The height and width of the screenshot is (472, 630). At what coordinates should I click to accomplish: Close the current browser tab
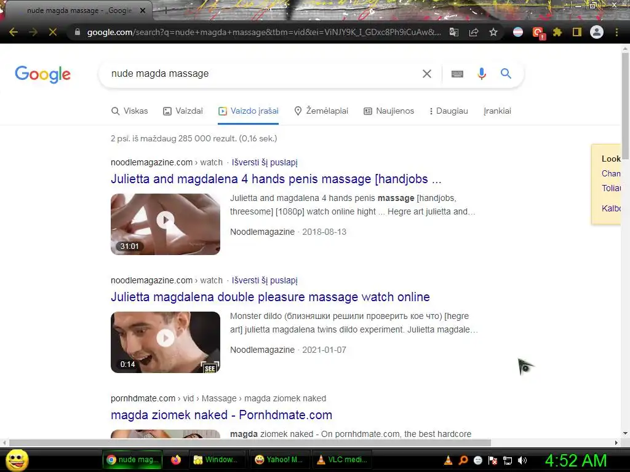coord(143,10)
